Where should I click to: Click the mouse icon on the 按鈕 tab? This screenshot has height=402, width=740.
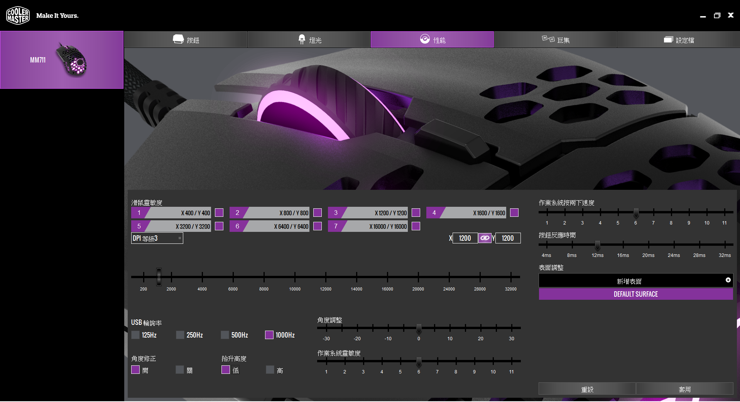click(x=178, y=39)
